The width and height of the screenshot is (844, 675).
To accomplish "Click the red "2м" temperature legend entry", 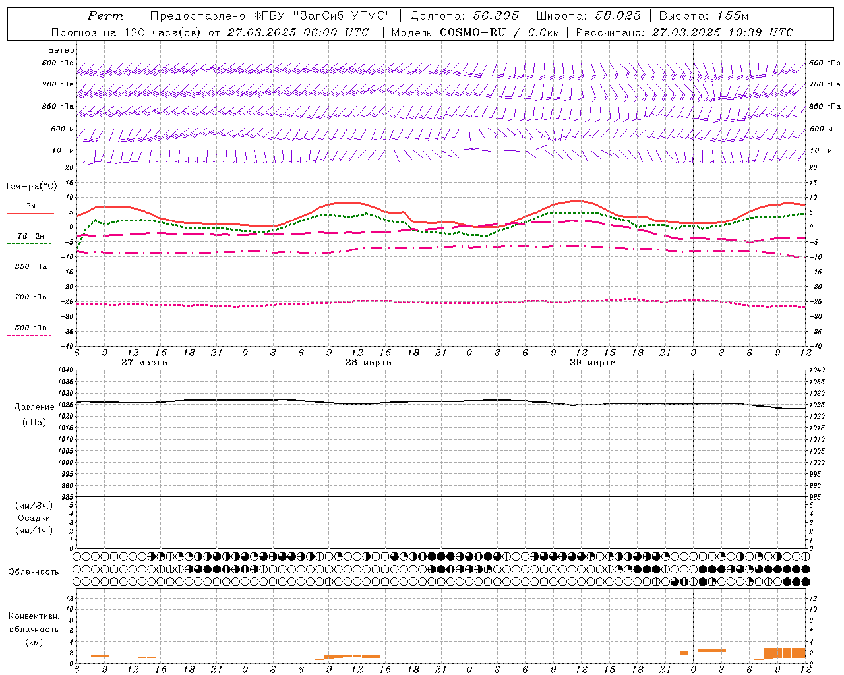I will tap(31, 206).
